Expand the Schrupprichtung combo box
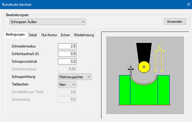Image resolution: width=192 pixels, height=122 pixels. click(x=75, y=77)
